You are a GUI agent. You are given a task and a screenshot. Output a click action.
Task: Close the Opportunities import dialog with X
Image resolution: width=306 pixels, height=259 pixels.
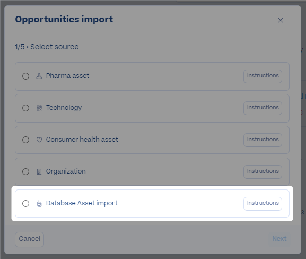pyautogui.click(x=281, y=20)
